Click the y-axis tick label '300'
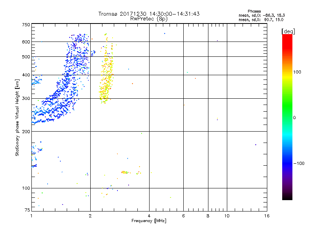 [x=26, y=99]
